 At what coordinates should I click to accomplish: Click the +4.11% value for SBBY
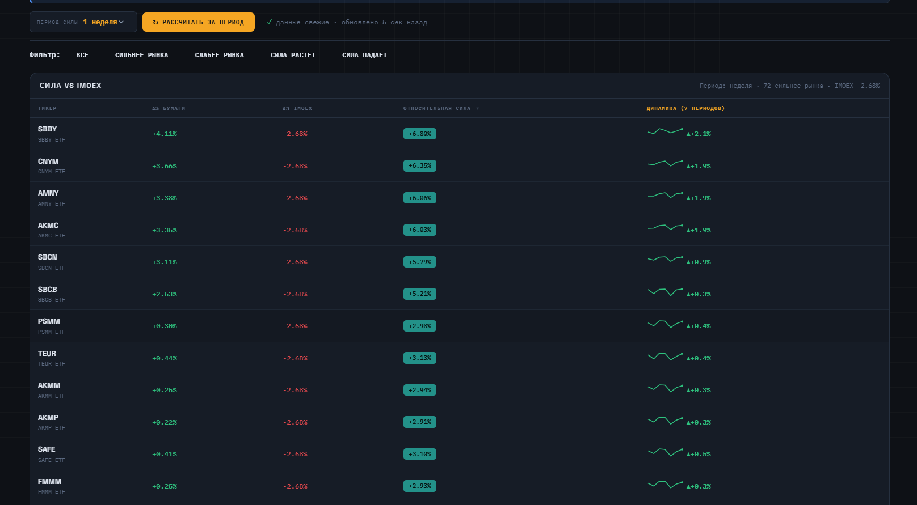(x=165, y=134)
